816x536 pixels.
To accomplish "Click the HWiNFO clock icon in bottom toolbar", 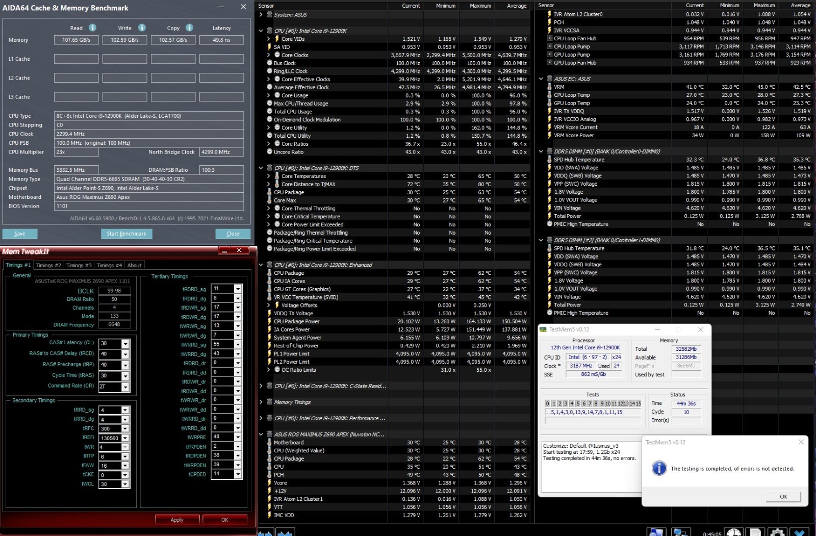I will coord(734,532).
